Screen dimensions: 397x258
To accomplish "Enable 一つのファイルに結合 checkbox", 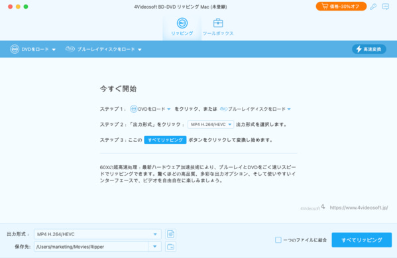I will point(278,239).
